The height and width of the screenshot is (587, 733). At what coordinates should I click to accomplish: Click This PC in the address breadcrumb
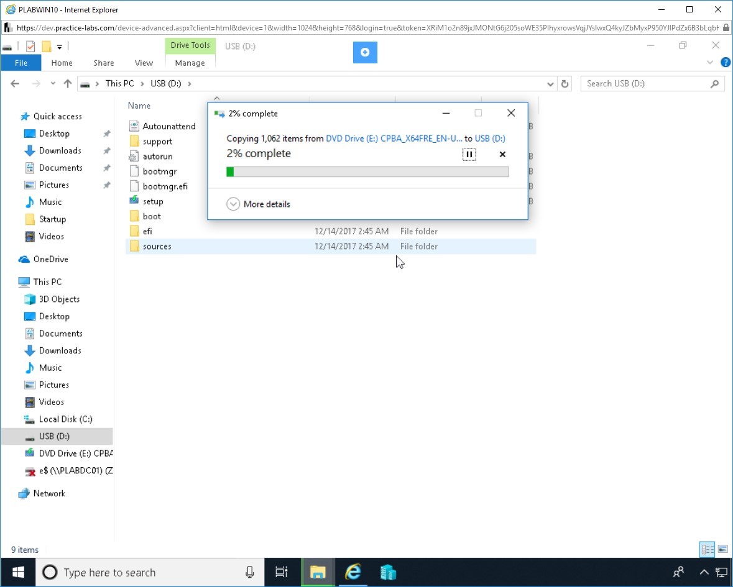(x=119, y=84)
